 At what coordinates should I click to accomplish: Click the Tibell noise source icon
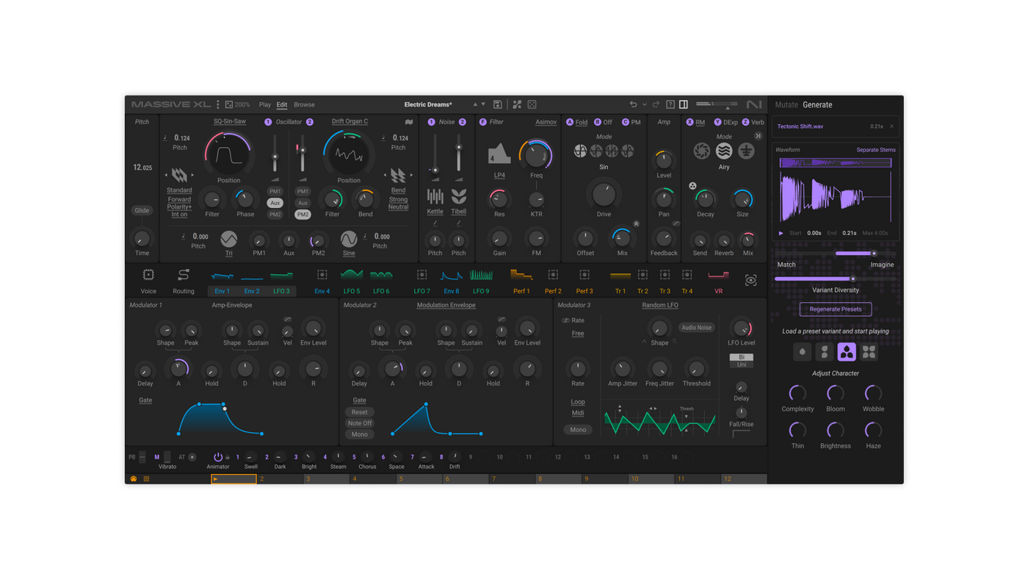[459, 196]
